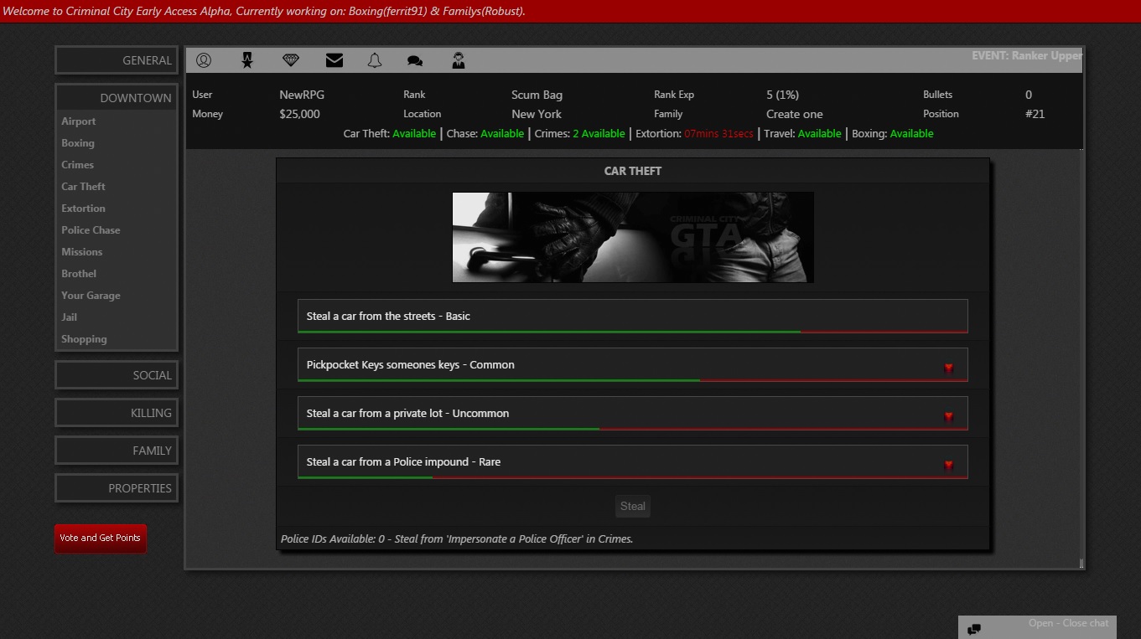
Task: Click the star badge icon in toolbar
Action: tap(247, 60)
